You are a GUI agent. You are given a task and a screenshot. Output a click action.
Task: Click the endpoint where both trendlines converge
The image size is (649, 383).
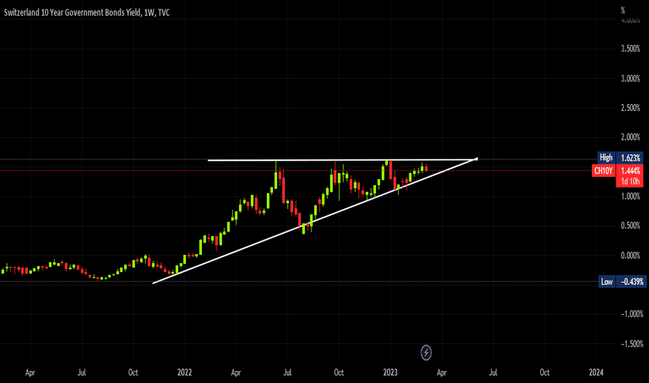[x=476, y=159]
